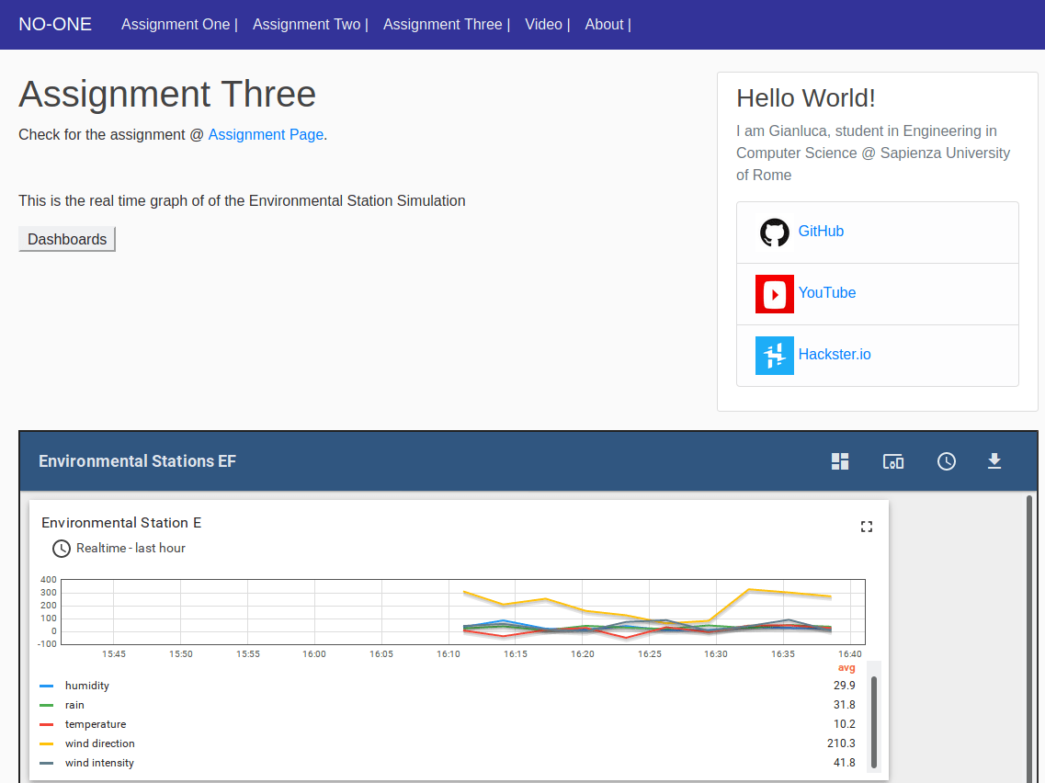The height and width of the screenshot is (783, 1045).
Task: Open the Assignment Page link
Action: [x=266, y=134]
